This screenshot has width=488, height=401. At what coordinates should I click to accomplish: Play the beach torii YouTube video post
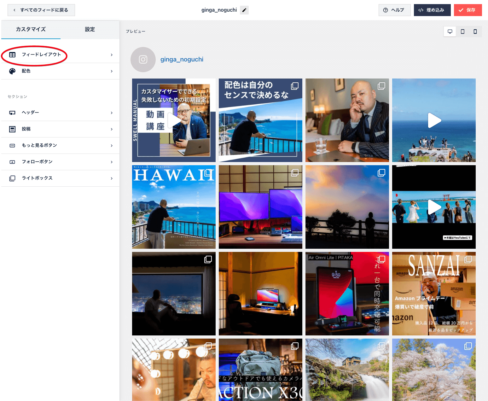434,207
